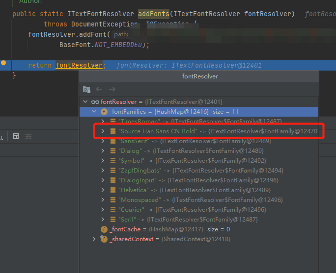Expand the _sharedContext node

tap(94, 239)
